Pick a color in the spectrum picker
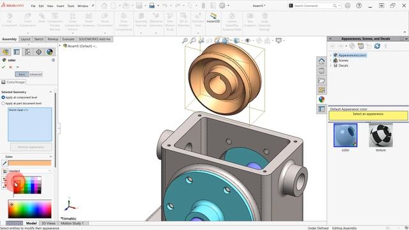The height and width of the screenshot is (230, 409). click(x=30, y=209)
